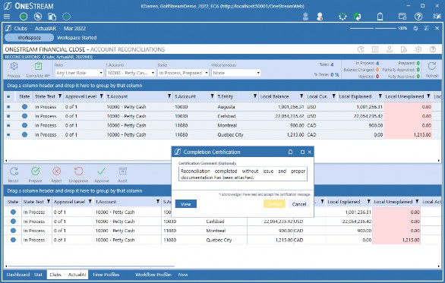This screenshot has width=445, height=283.
Task: Click the list page icon in Account Reconciliations header
Action: click(375, 49)
